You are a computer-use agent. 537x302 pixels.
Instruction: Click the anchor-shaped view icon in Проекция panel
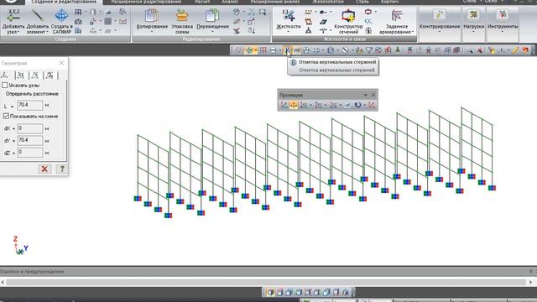point(294,105)
